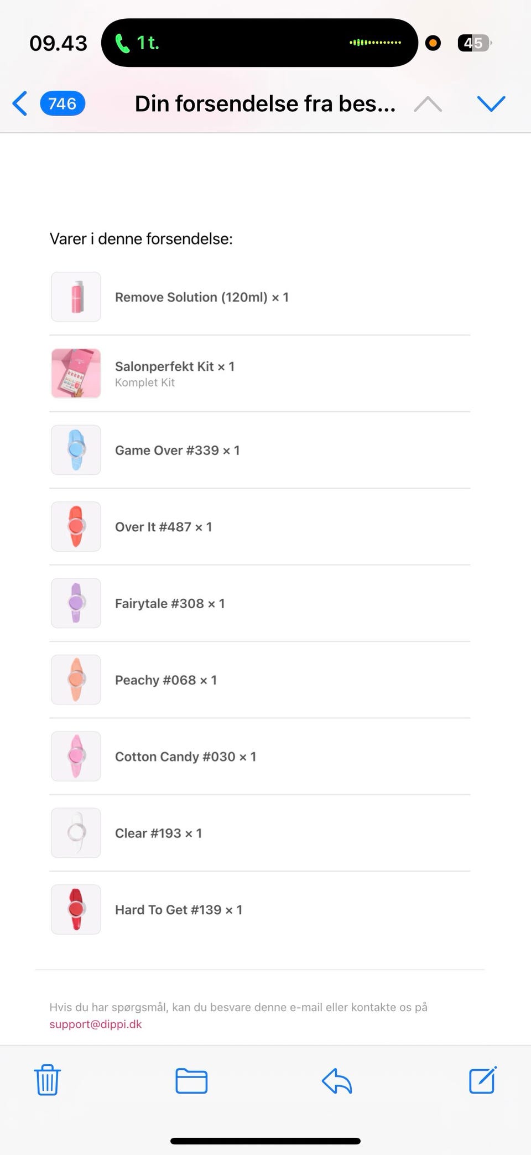The height and width of the screenshot is (1155, 531).
Task: Open the support@dippi.dk email link
Action: point(96,1024)
